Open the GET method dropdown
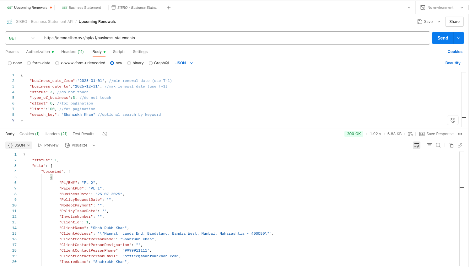The height and width of the screenshot is (267, 470). coord(22,38)
